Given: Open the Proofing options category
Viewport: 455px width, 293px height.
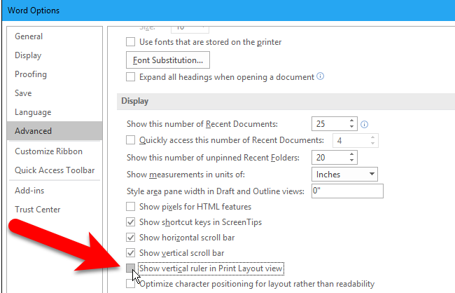Looking at the screenshot, I should point(31,74).
